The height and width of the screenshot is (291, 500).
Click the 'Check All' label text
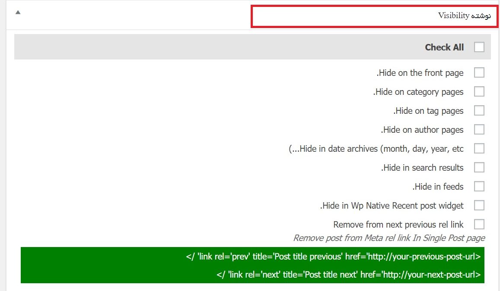point(444,47)
